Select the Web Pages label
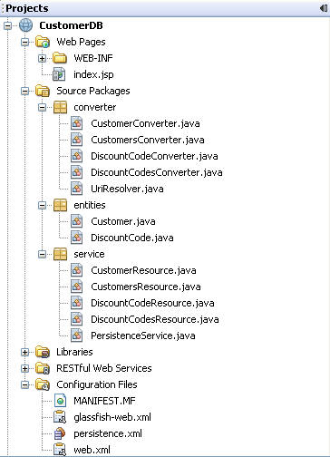 [81, 42]
